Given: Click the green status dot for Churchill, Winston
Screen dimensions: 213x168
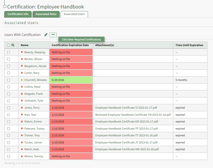Looking at the screenshot, I should click(22, 80).
